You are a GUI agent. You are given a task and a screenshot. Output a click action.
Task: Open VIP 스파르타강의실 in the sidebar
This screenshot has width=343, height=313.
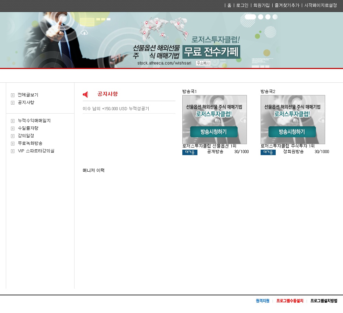coord(36,151)
